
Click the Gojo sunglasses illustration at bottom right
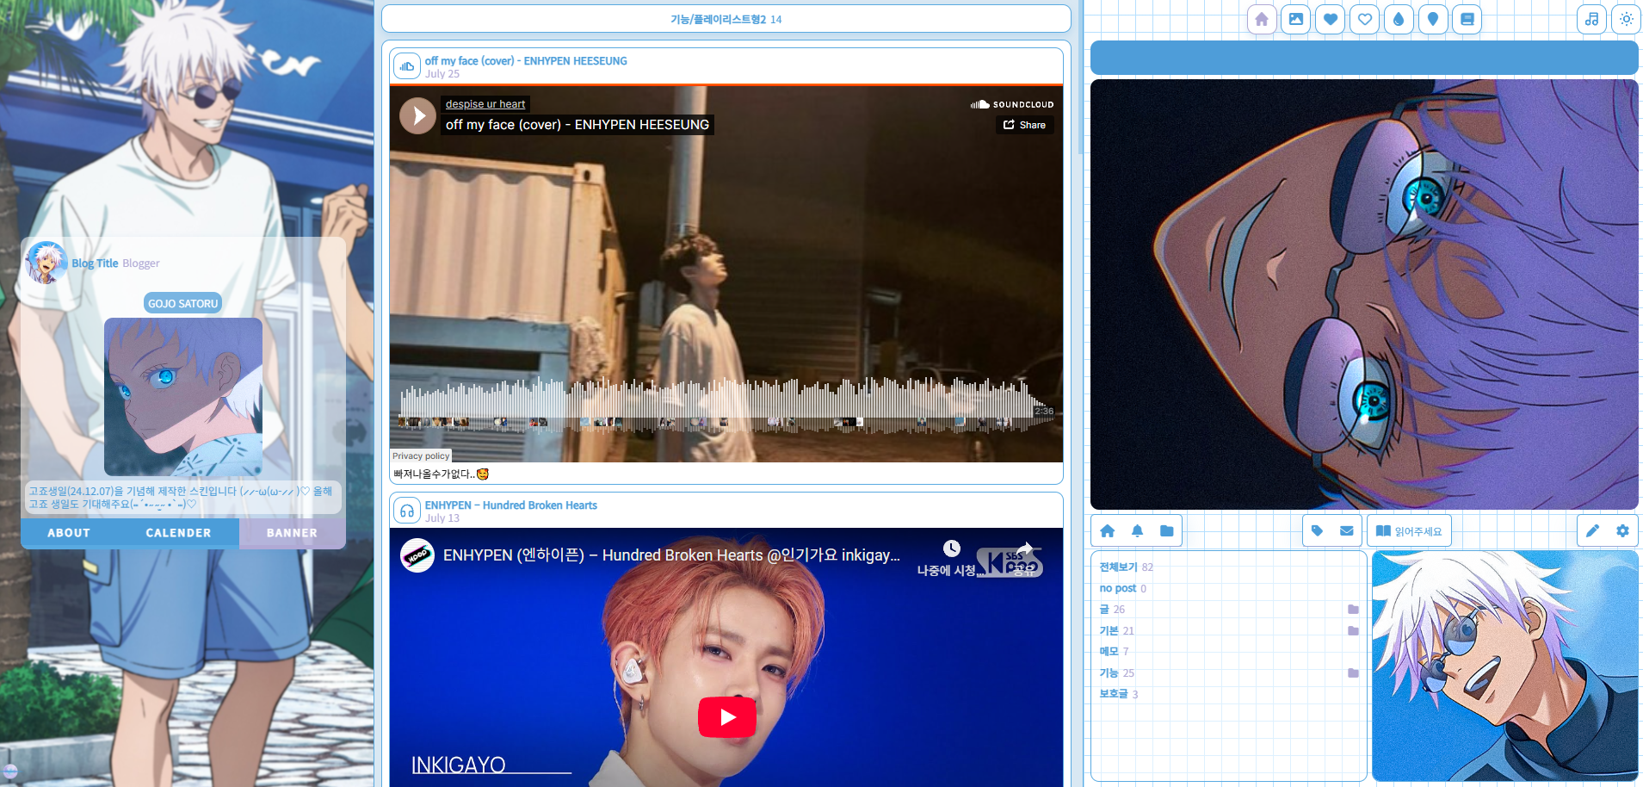point(1505,666)
